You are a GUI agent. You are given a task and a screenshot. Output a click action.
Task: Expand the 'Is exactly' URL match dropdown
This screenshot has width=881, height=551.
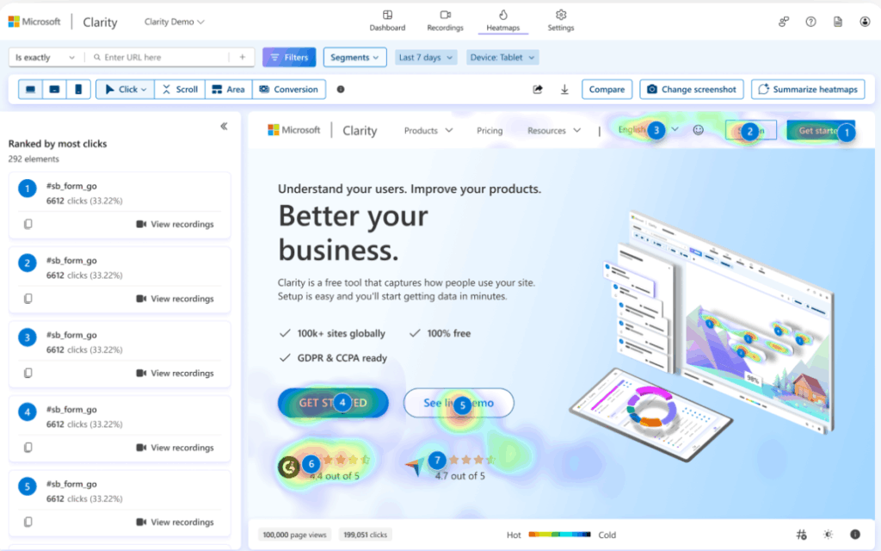45,58
